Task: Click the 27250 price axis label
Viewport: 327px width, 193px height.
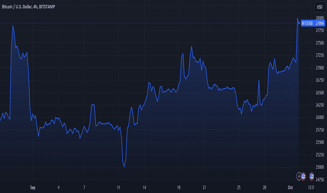Action: [320, 55]
